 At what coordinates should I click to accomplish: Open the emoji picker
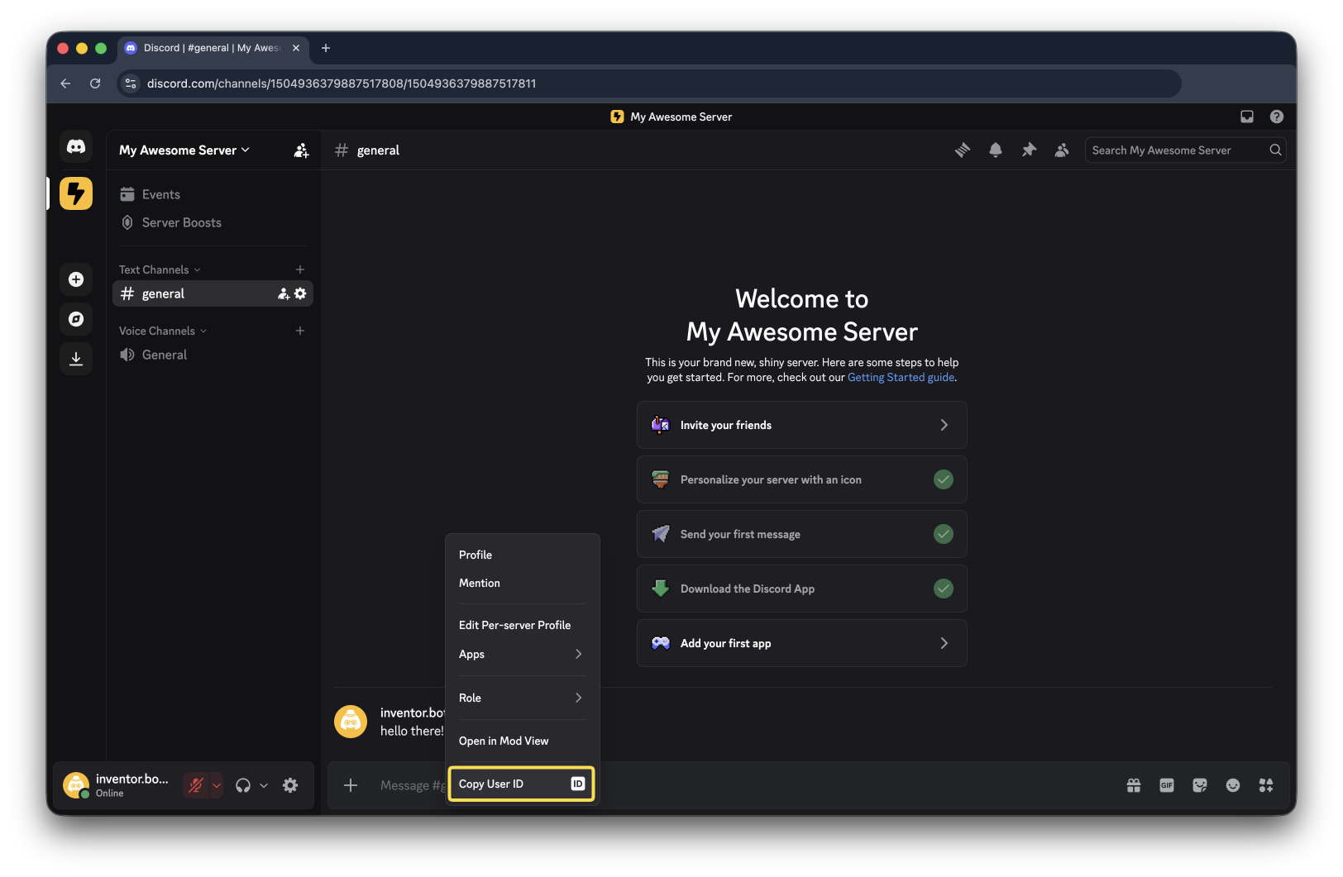point(1233,785)
